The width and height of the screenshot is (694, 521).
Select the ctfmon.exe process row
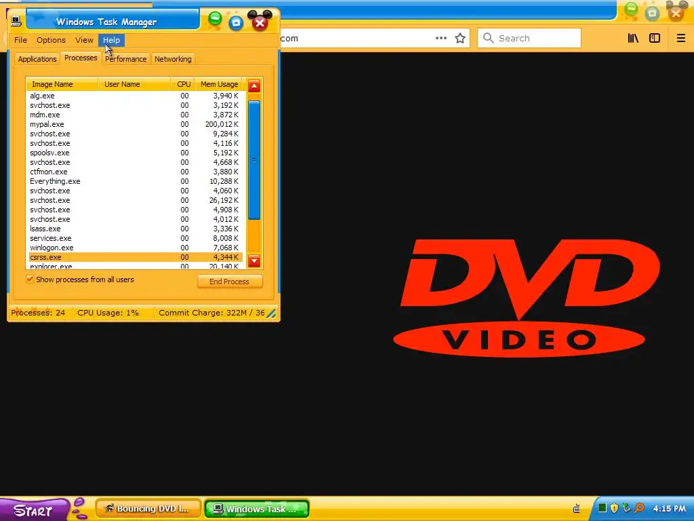(134, 172)
